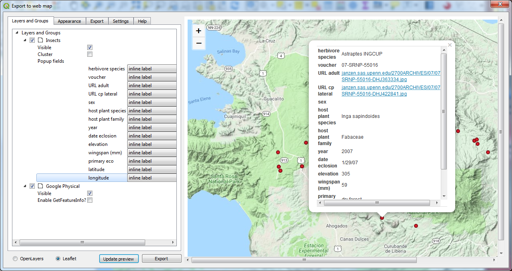512x271 pixels.
Task: Click the 'Inga sapindoides' popup value
Action: point(360,116)
